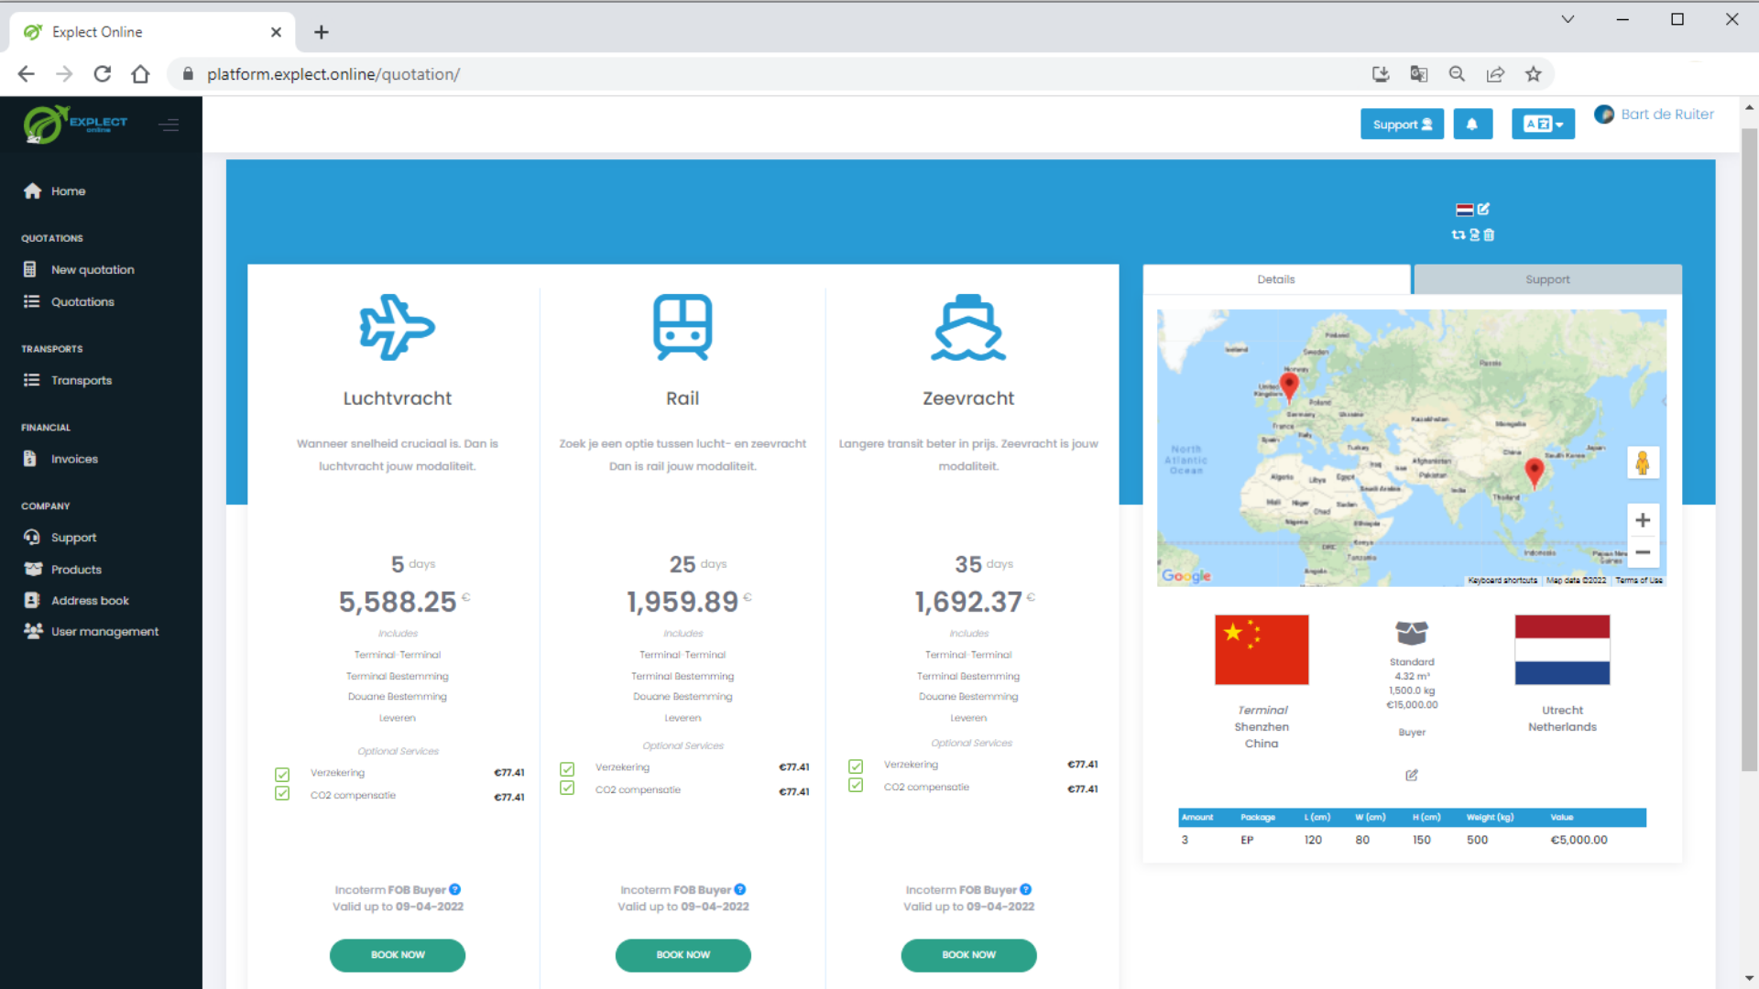This screenshot has width=1759, height=989.
Task: Edit shipment details pencil icon under Buyer
Action: (1412, 776)
